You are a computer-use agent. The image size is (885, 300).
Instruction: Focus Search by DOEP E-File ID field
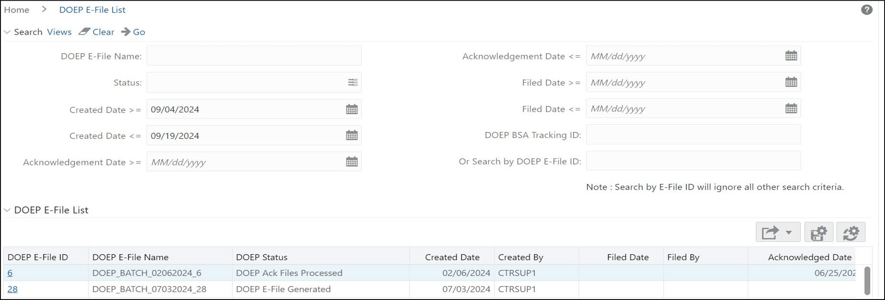point(693,161)
